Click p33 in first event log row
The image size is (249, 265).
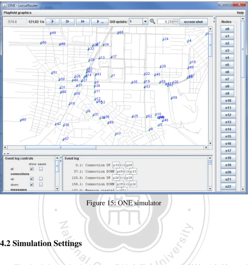(x=116, y=165)
